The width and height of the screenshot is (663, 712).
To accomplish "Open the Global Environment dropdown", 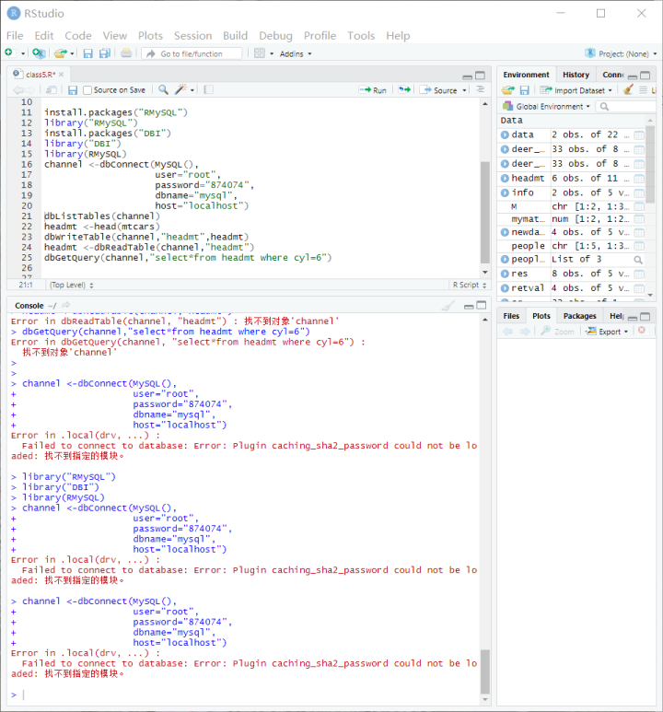I will (551, 106).
